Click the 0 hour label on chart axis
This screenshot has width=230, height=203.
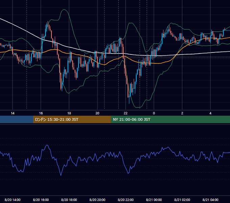tap(154, 113)
